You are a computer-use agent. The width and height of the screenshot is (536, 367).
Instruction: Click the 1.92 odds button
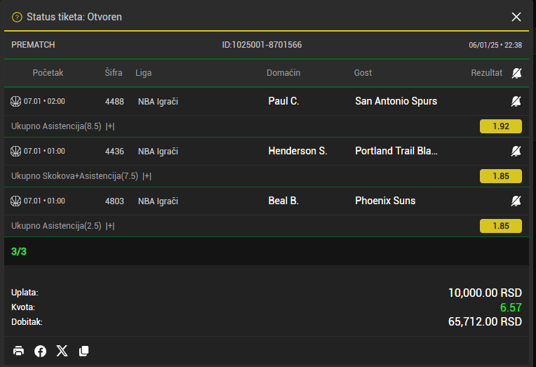tap(501, 126)
